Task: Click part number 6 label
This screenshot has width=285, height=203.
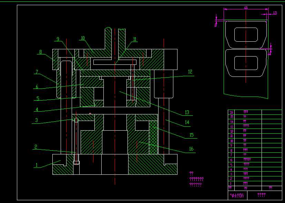Action: click(37, 87)
